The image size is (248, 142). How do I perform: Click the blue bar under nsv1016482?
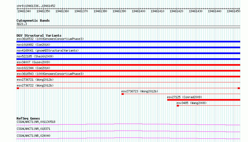click(x=128, y=47)
